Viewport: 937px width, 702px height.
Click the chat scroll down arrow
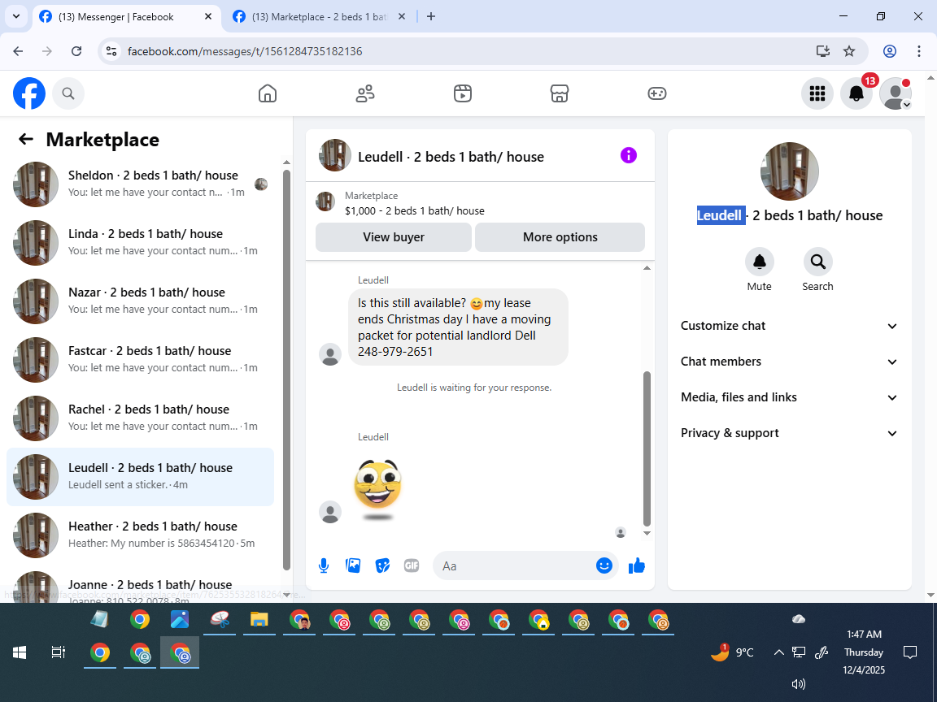pyautogui.click(x=647, y=533)
